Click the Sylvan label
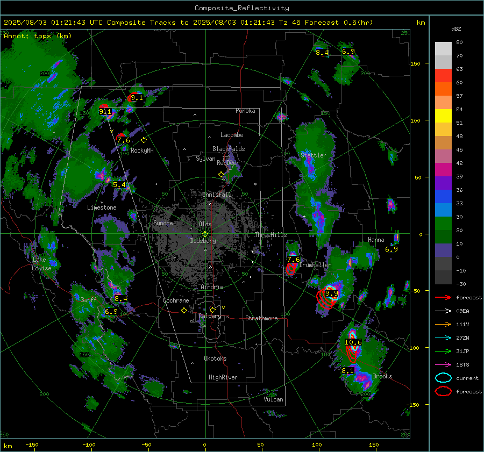The image size is (484, 452). [205, 159]
